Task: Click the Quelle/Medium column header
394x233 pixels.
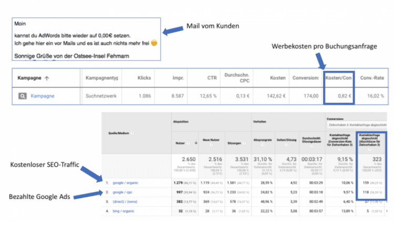Action: pyautogui.click(x=119, y=133)
